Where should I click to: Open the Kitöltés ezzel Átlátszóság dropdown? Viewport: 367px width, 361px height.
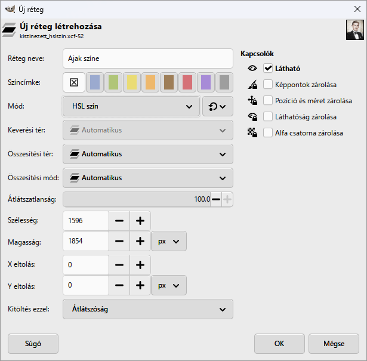(148, 309)
